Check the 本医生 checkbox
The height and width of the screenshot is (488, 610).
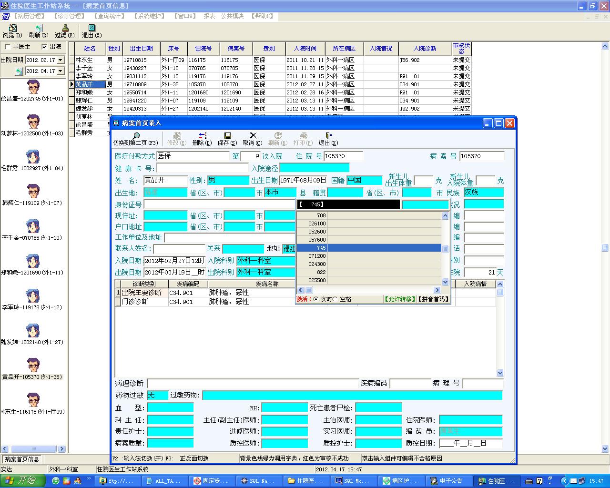click(8, 47)
